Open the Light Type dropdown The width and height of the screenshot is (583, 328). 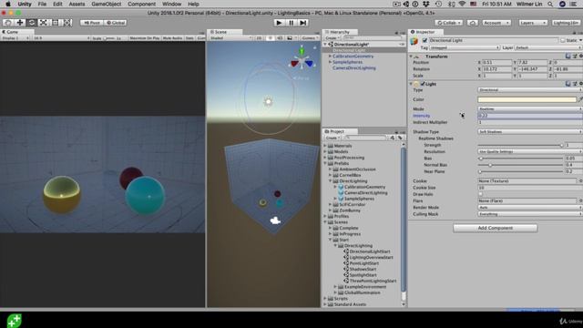click(x=529, y=90)
